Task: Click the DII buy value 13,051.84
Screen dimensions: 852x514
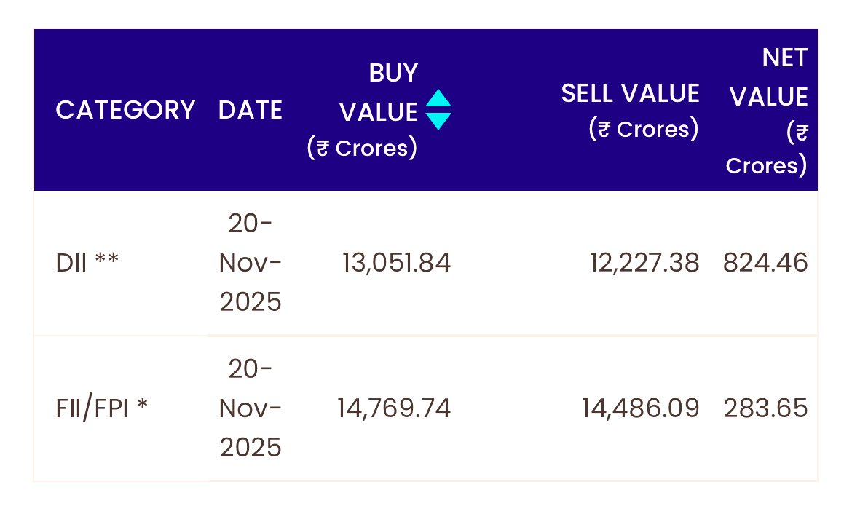Action: click(x=397, y=263)
